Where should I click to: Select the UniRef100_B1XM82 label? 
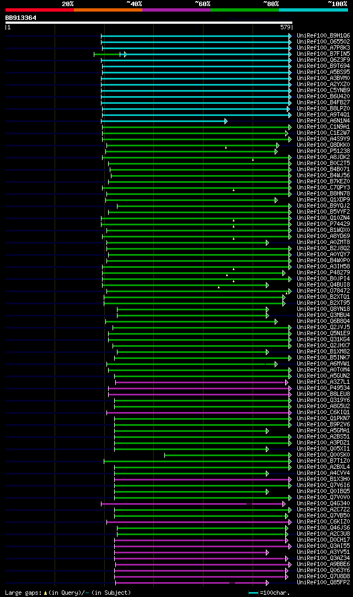[x=323, y=352]
